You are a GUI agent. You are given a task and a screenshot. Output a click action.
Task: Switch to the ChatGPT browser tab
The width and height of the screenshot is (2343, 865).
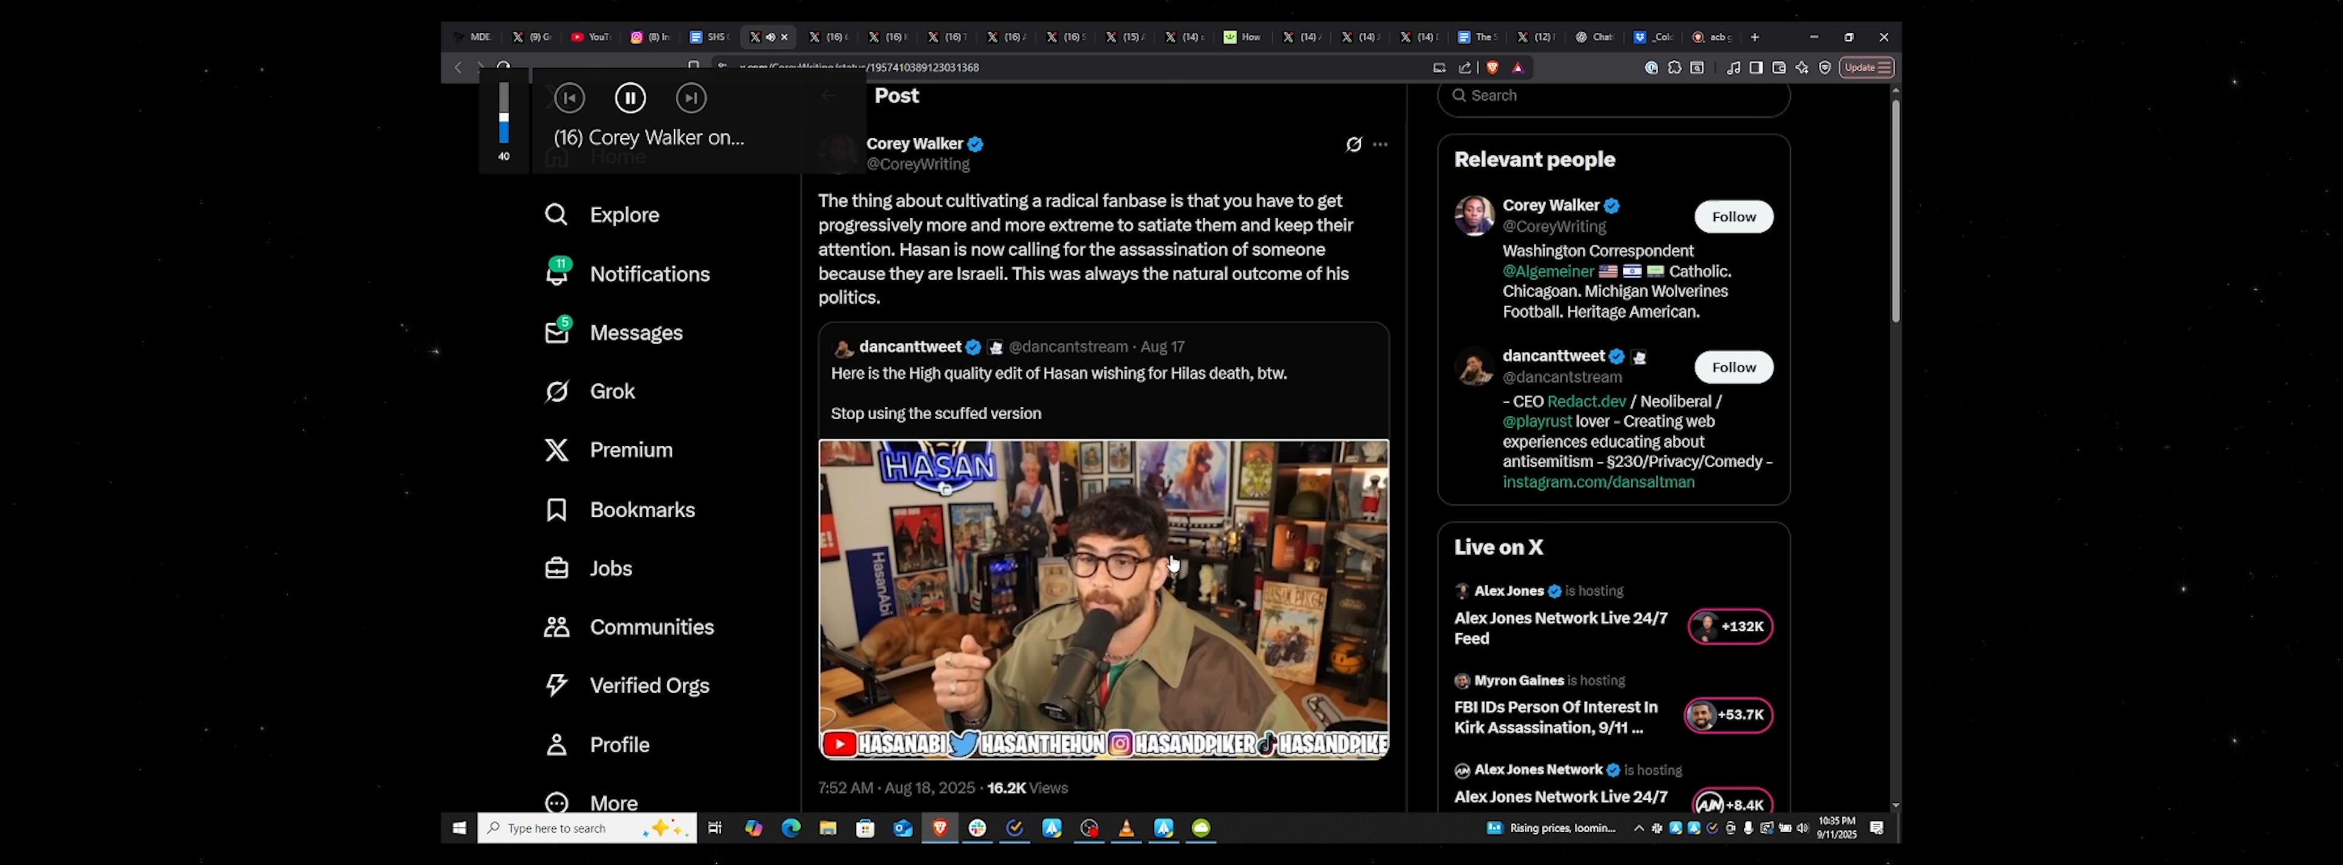coord(1594,37)
